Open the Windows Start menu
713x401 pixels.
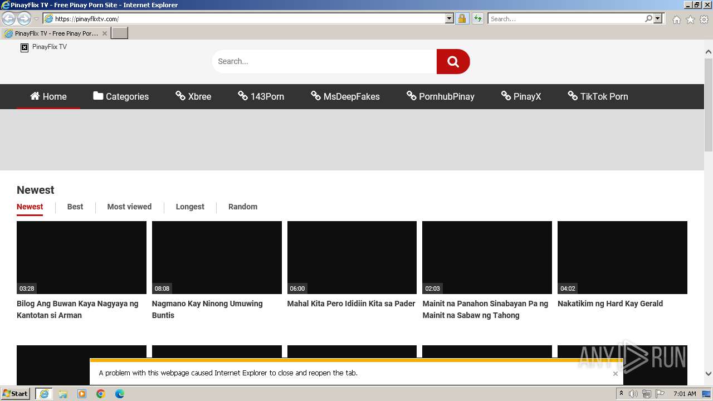pyautogui.click(x=16, y=393)
